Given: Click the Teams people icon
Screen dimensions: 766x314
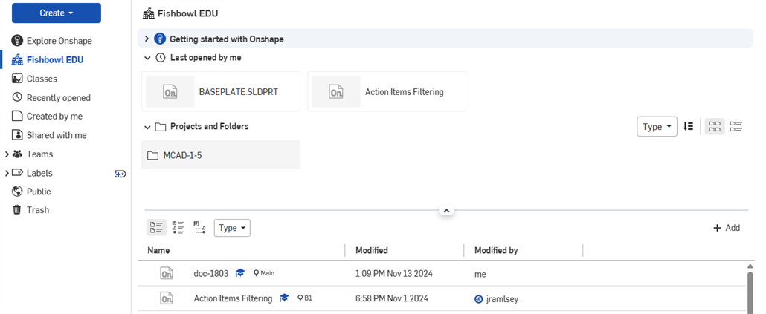Looking at the screenshot, I should click(17, 154).
